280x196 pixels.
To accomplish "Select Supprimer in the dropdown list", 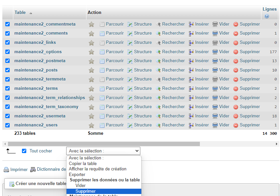I will coord(85,191).
